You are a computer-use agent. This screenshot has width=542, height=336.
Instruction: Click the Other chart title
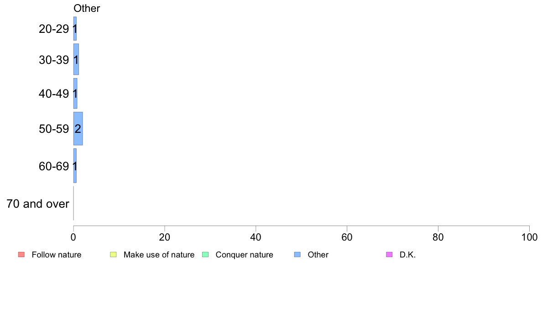tap(87, 8)
